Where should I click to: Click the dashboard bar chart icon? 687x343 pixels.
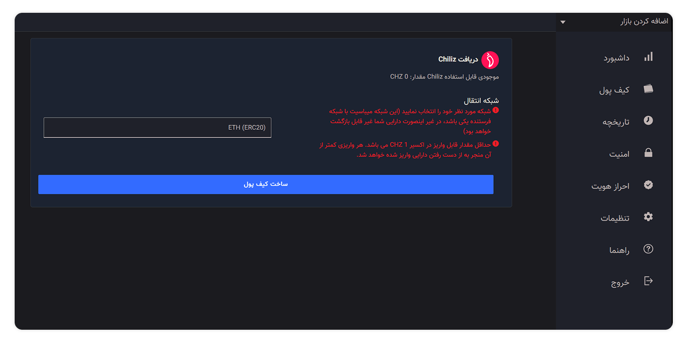(648, 57)
